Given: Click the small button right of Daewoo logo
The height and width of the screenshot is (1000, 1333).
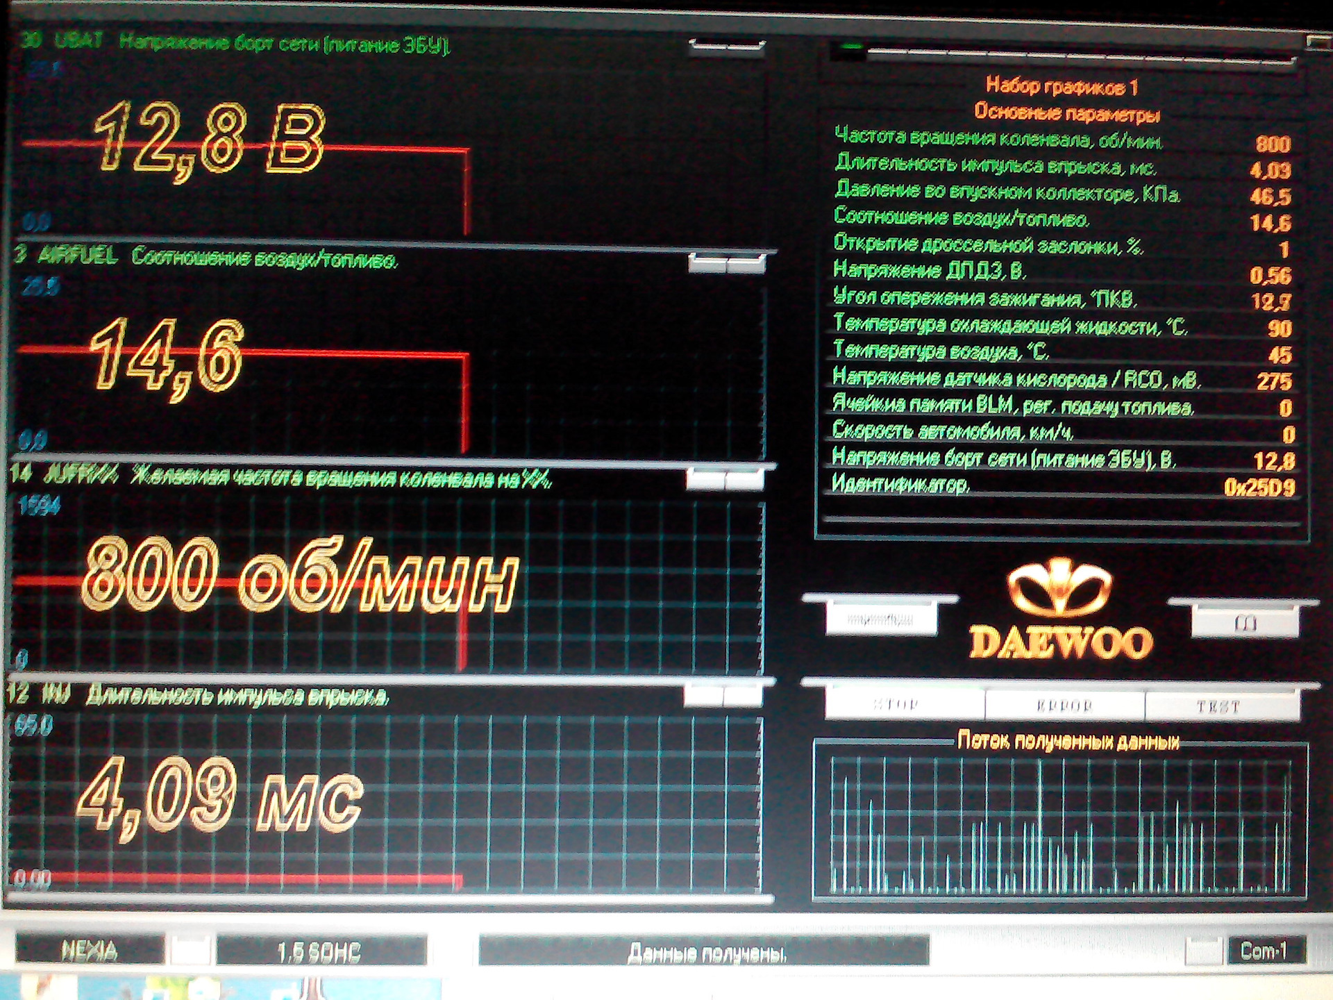Looking at the screenshot, I should pyautogui.click(x=1244, y=622).
